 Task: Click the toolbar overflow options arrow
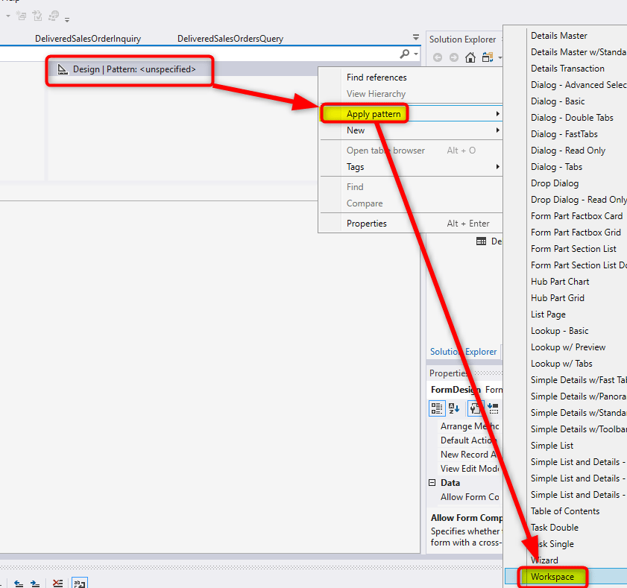(x=67, y=19)
